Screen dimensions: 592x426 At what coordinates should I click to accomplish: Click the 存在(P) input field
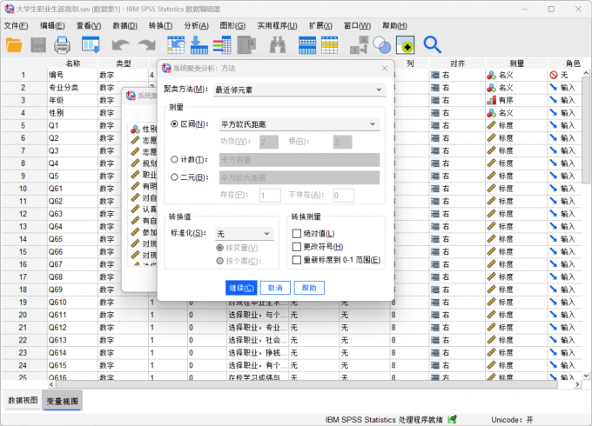tap(270, 196)
